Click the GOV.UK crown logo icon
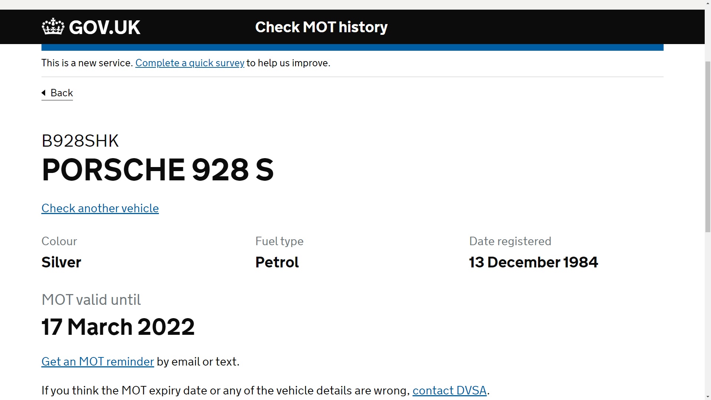Viewport: 711px width, 400px height. pos(53,27)
